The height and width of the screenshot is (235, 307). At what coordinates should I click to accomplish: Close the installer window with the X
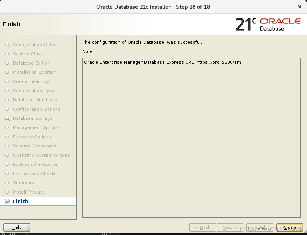(299, 7)
